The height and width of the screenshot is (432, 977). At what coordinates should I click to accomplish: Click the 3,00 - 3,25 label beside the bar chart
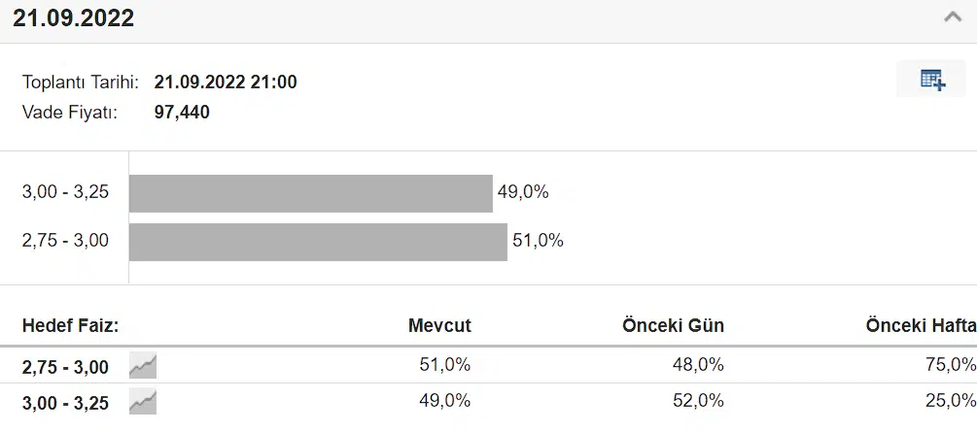point(65,192)
